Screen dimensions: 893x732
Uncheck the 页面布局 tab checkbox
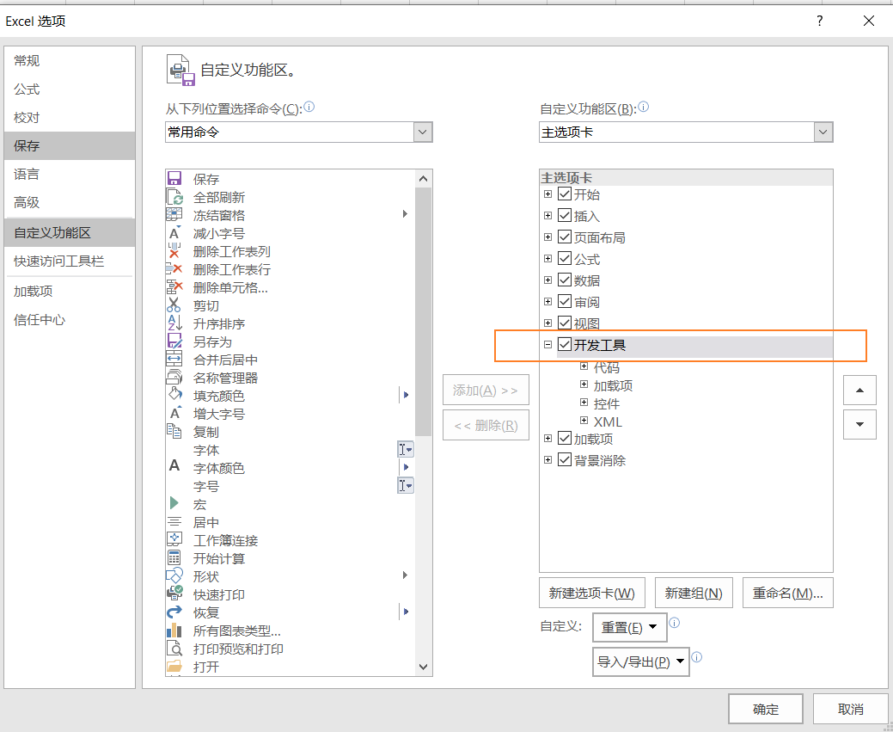point(565,237)
